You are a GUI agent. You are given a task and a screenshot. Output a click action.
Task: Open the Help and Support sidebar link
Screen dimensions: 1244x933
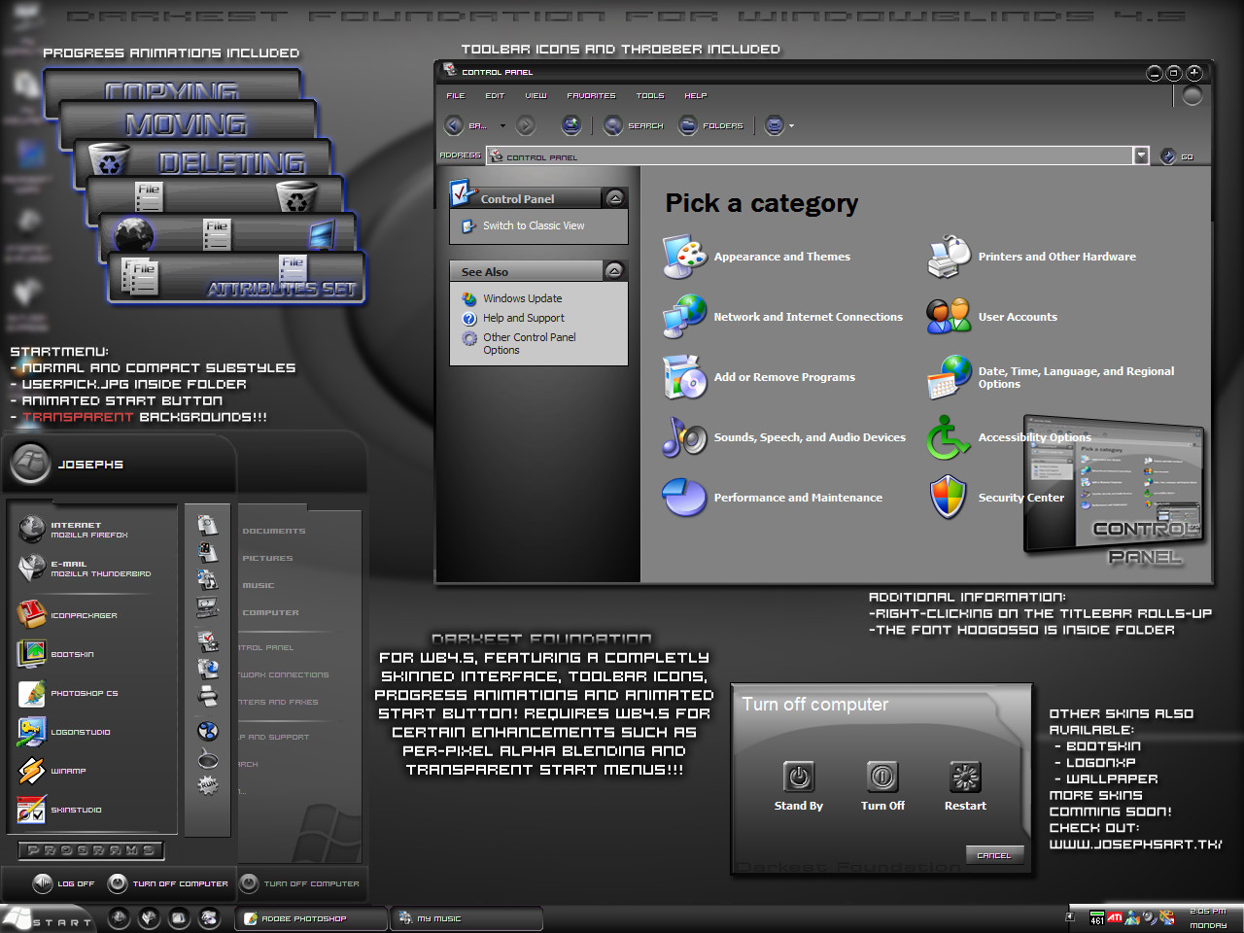523,318
